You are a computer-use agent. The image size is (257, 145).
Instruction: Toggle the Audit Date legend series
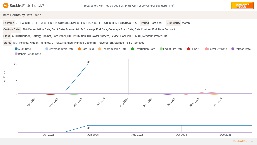(23, 49)
